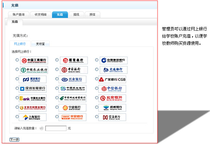Pick the radio button next to 广发银行 CGB
This screenshot has height=145, width=210.
(97, 79)
